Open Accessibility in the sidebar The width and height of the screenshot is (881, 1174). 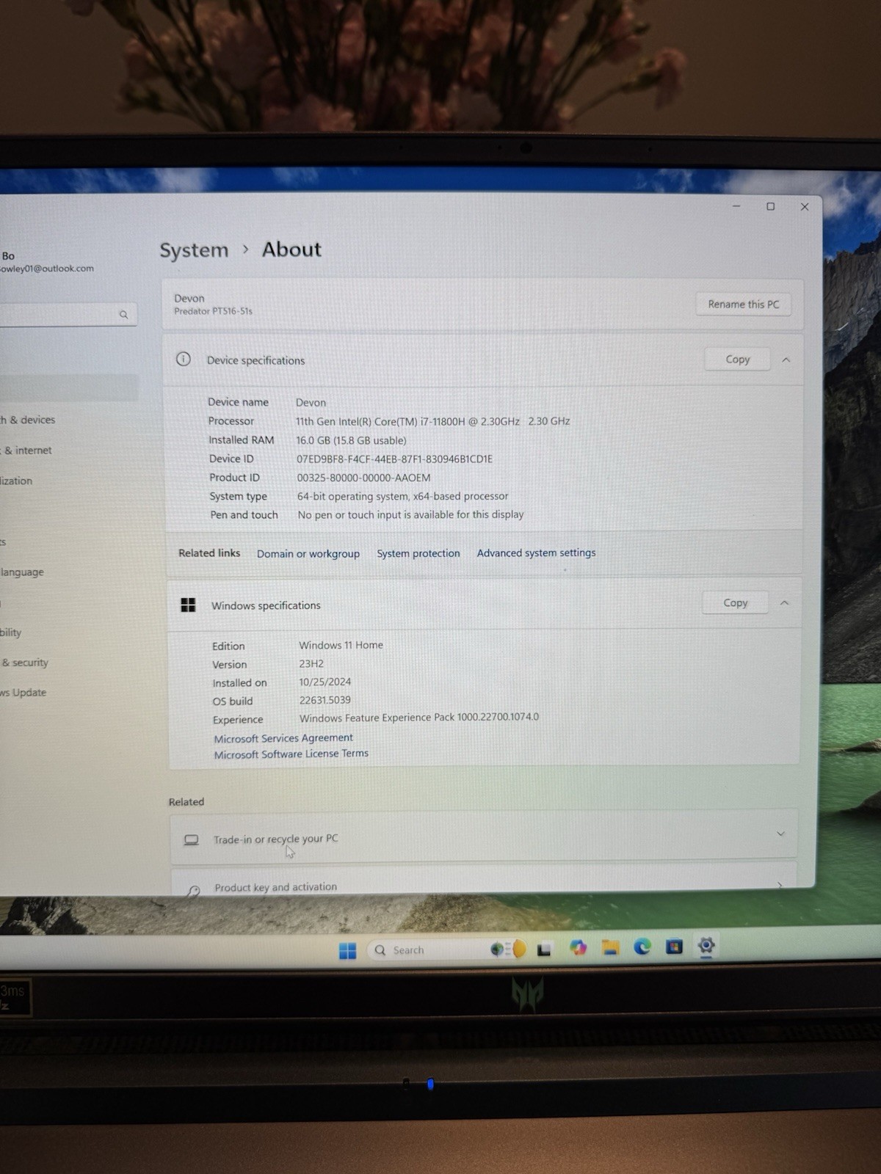(x=11, y=632)
